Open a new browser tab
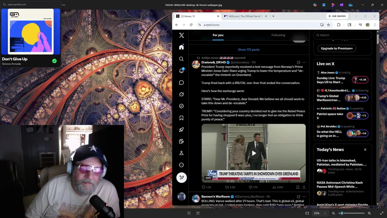 pyautogui.click(x=273, y=16)
